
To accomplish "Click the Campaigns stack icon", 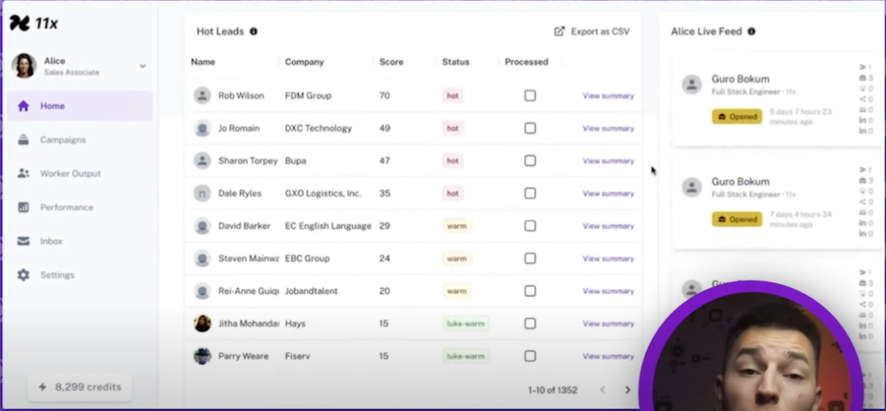I will [x=23, y=139].
